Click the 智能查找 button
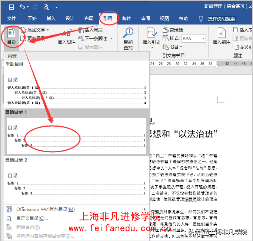This screenshot has width=253, height=241. pos(128,39)
